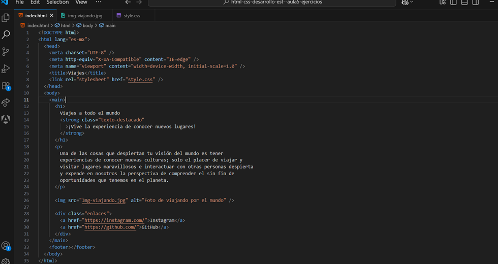The width and height of the screenshot is (498, 264).
Task: Click the style.css tab file icon
Action: pyautogui.click(x=119, y=15)
